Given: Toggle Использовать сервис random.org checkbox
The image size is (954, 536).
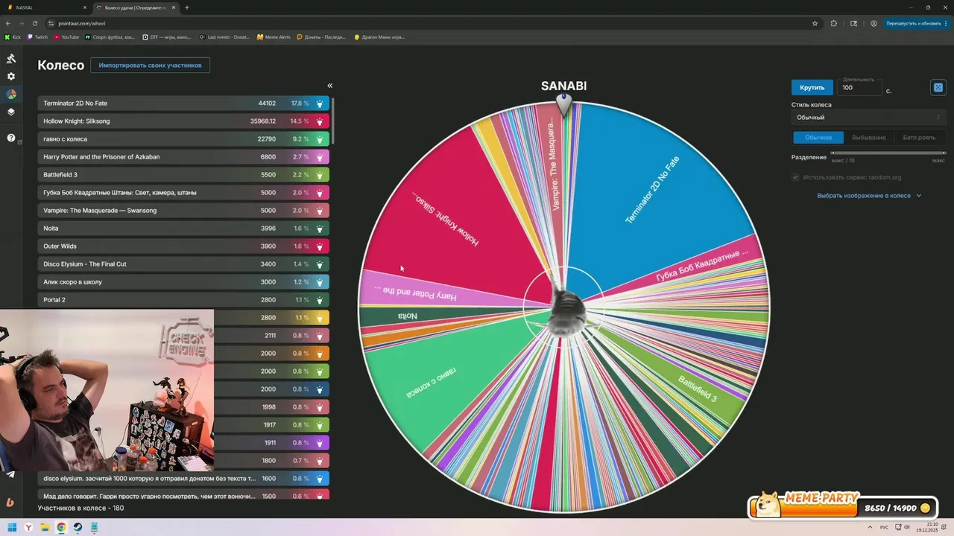Looking at the screenshot, I should (795, 177).
